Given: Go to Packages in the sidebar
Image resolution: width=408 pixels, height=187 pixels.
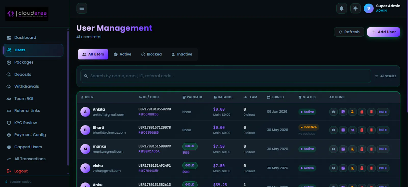Looking at the screenshot, I should (x=24, y=62).
